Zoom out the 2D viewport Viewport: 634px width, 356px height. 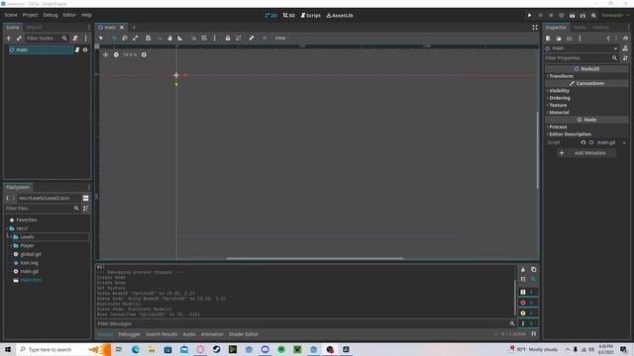[116, 54]
